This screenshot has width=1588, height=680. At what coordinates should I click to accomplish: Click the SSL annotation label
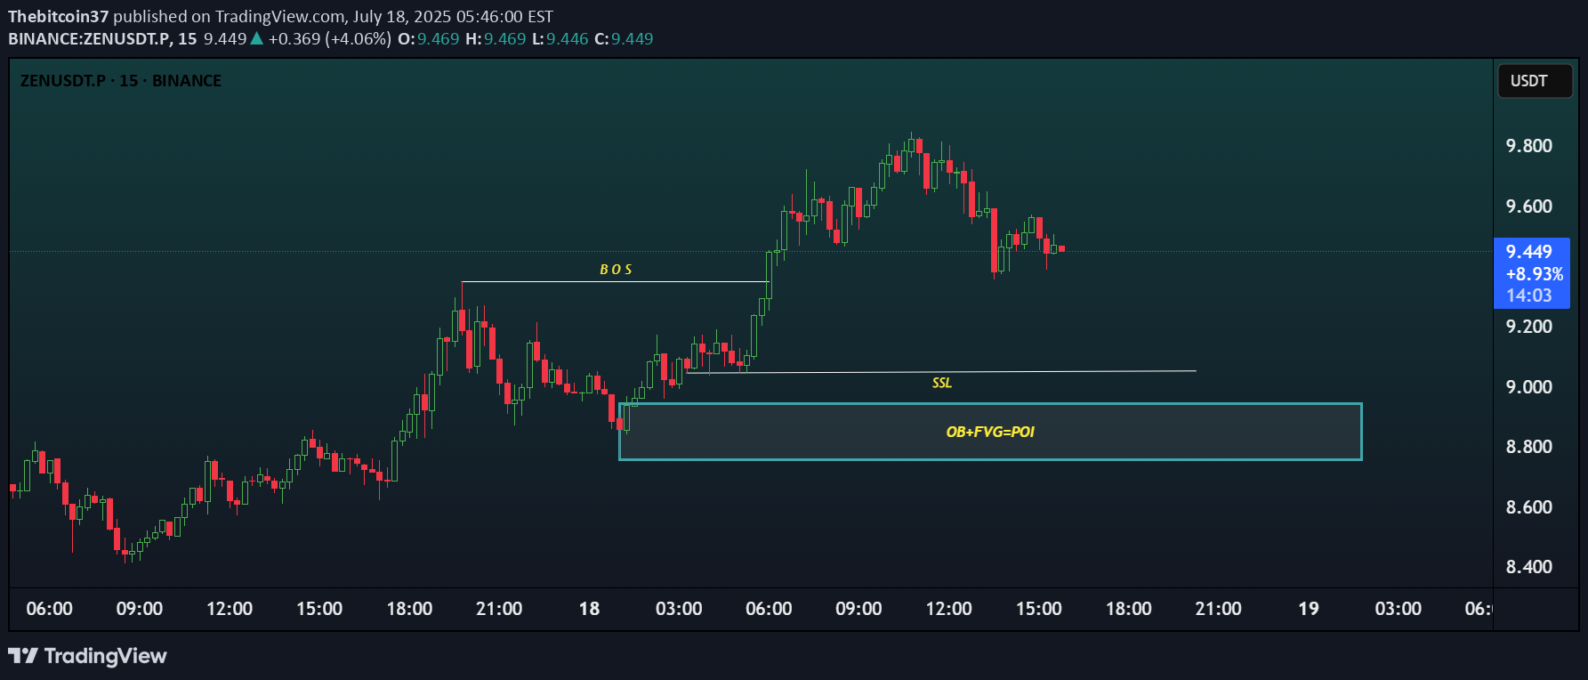point(942,383)
